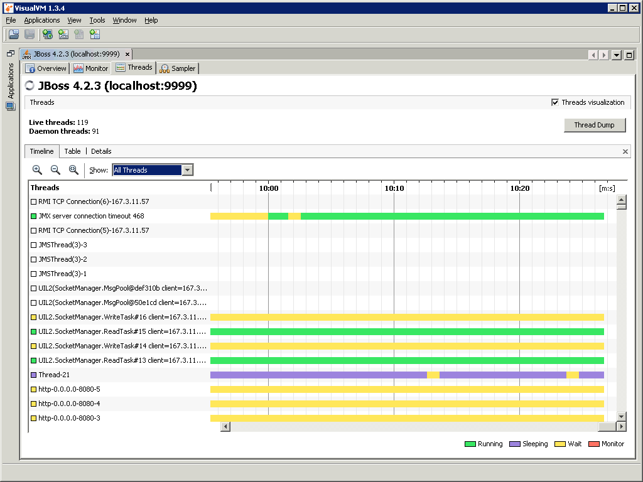This screenshot has width=643, height=482.
Task: Toggle Thread-21 state marker box
Action: pyautogui.click(x=34, y=375)
